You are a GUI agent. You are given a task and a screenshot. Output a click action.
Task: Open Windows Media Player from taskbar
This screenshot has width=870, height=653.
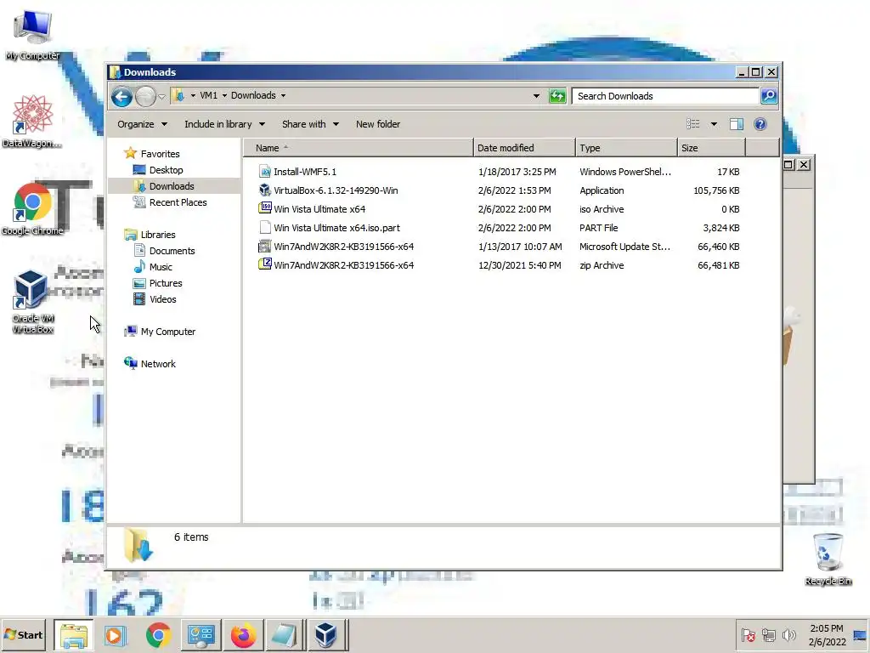(x=116, y=635)
